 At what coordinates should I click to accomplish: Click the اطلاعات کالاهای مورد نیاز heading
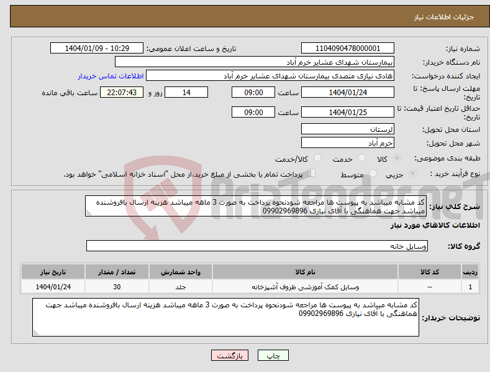[x=435, y=225]
